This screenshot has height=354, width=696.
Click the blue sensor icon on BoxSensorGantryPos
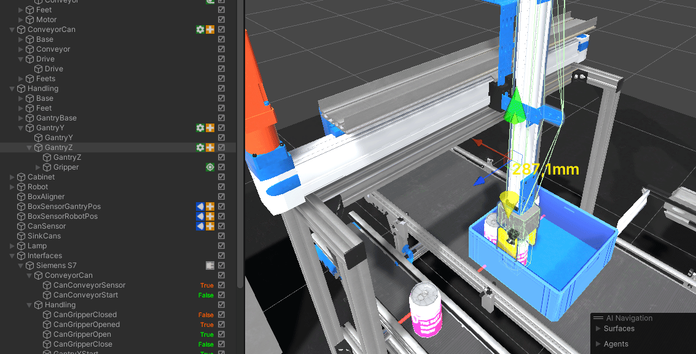(200, 206)
